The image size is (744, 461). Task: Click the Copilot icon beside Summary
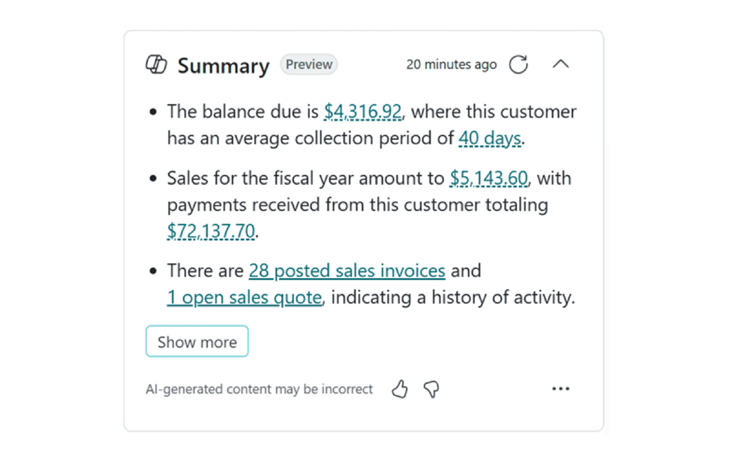coord(156,65)
